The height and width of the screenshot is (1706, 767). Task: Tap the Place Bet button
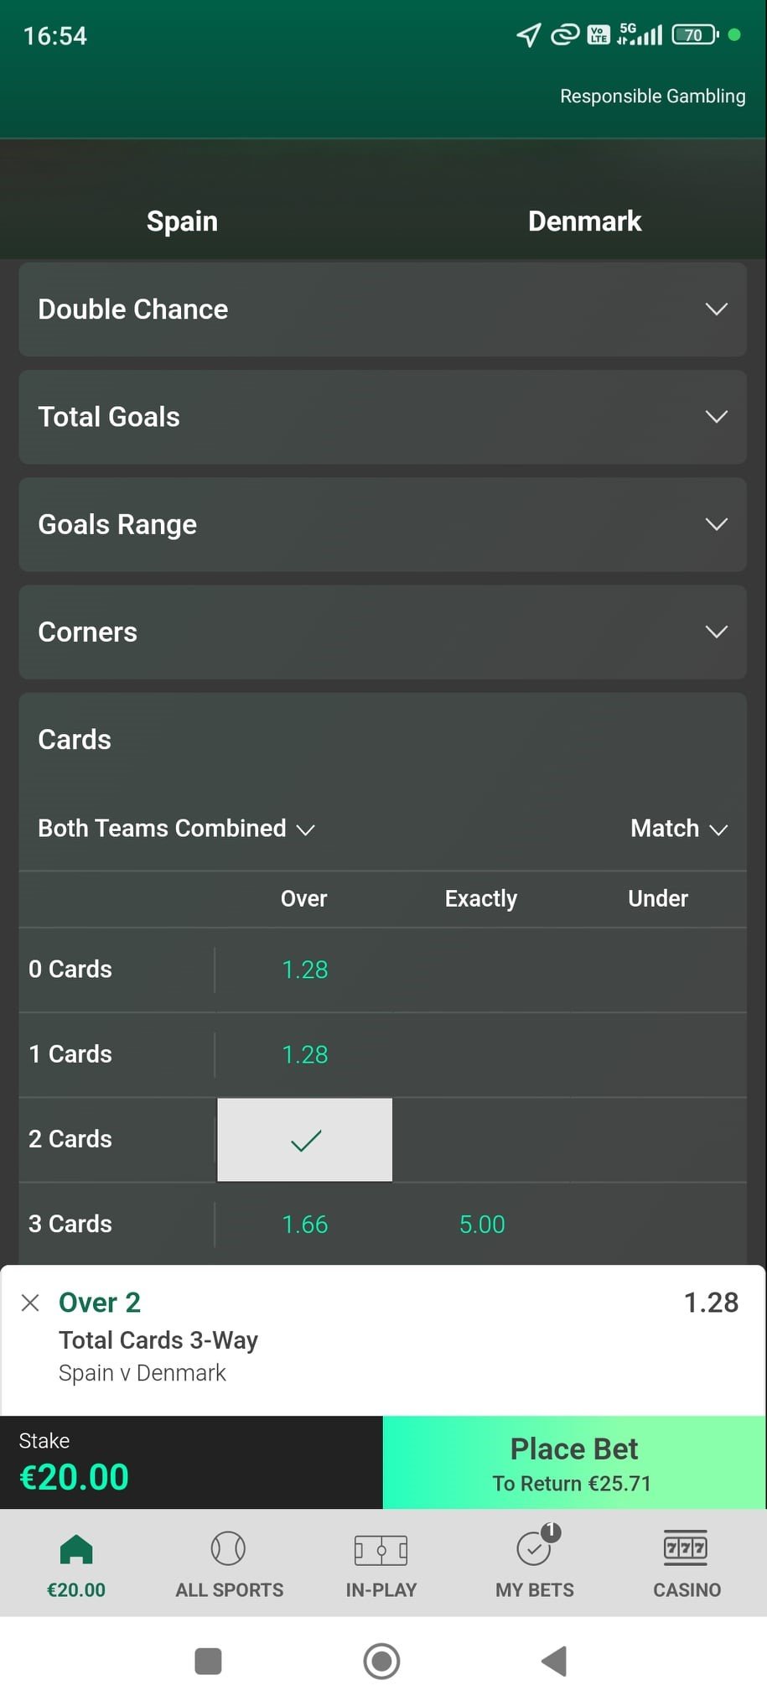pos(574,1463)
